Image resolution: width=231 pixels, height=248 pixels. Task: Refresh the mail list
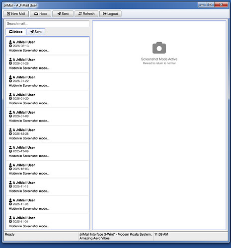click(x=86, y=14)
